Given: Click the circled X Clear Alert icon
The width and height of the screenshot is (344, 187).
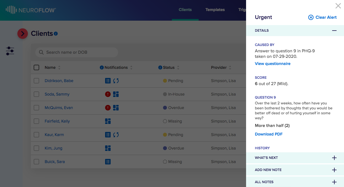Looking at the screenshot, I should coord(311,17).
